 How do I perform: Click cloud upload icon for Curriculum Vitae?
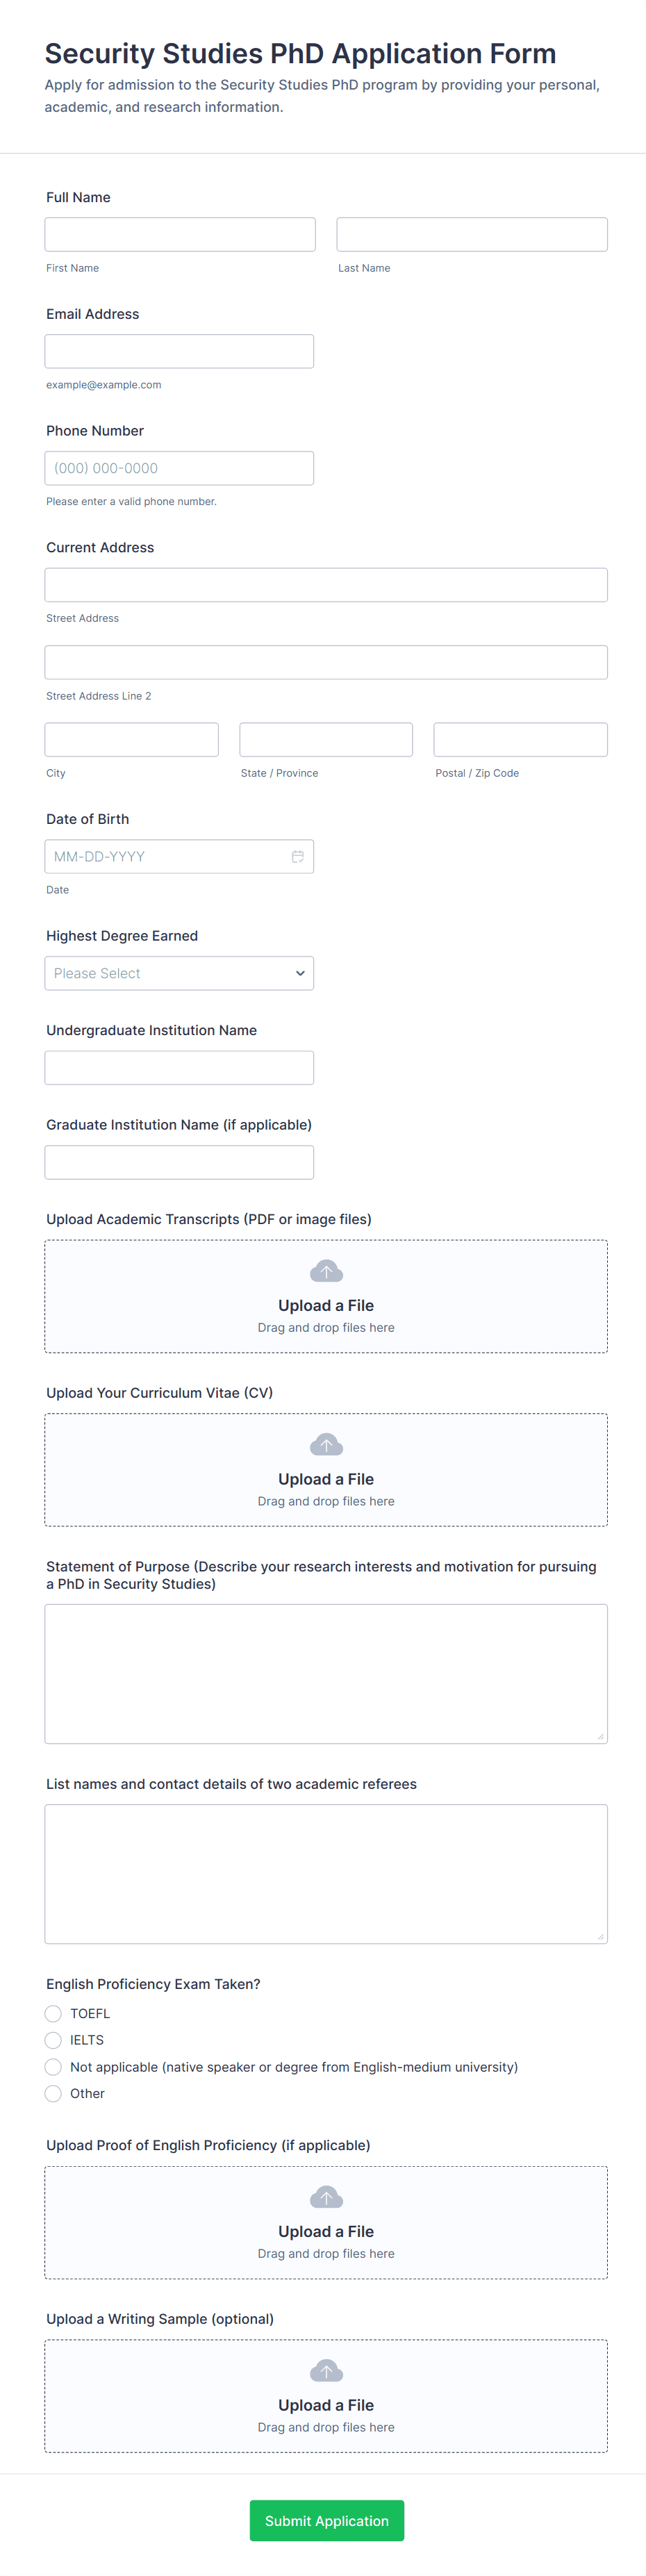326,1445
